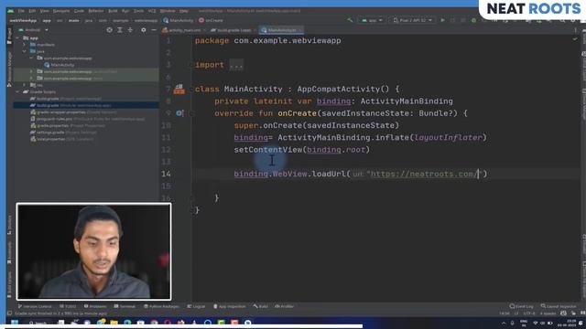Open the Profiler tool window
This screenshot has height=329, width=586.
point(285,306)
